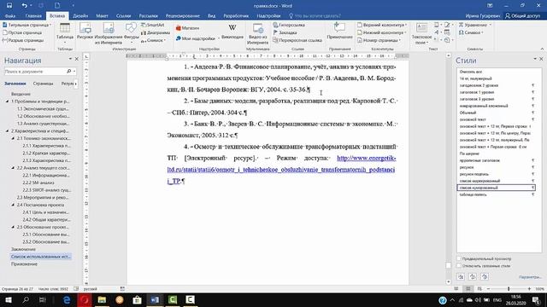
Task: Click the spelling check icon in the status bar
Action: (76, 289)
